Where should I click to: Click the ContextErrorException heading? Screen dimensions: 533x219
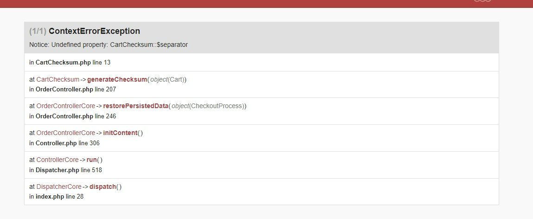(94, 31)
